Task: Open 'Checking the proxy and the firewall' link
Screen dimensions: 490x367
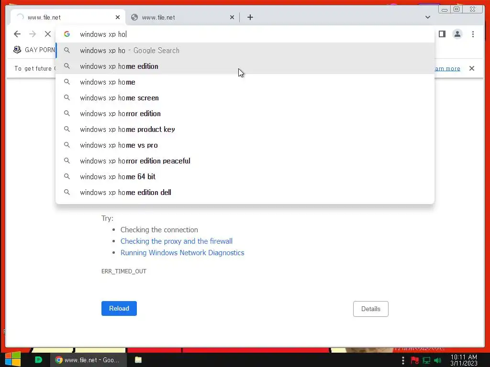Action: 177,241
